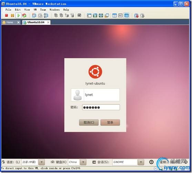The height and width of the screenshot is (173, 192).
Task: Power off the VM with the red stop icon
Action: 6,16
